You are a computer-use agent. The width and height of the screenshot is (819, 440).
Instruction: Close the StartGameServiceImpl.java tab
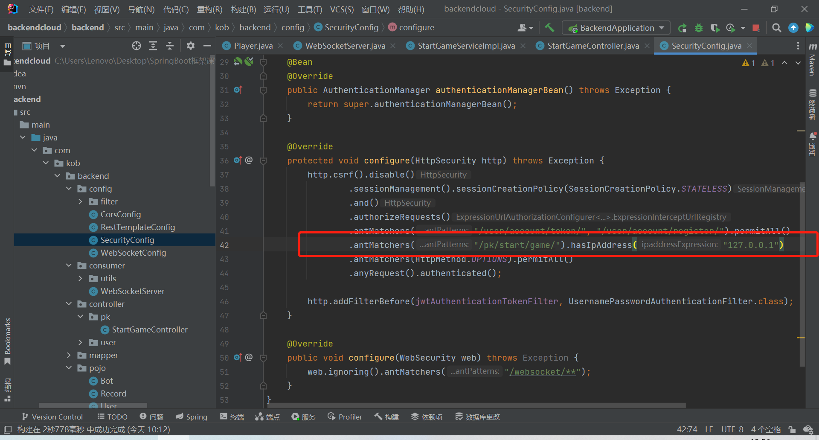click(523, 46)
